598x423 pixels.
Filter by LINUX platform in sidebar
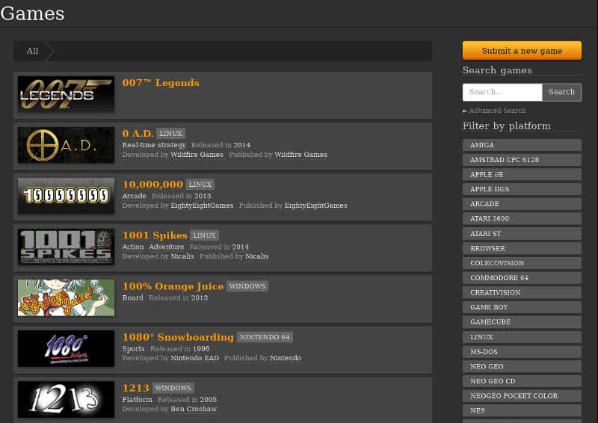pos(522,337)
